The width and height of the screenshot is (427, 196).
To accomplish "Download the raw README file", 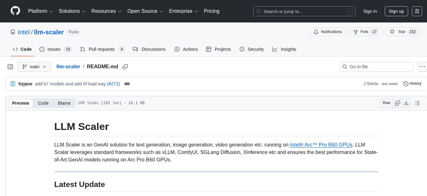I will click(406, 103).
